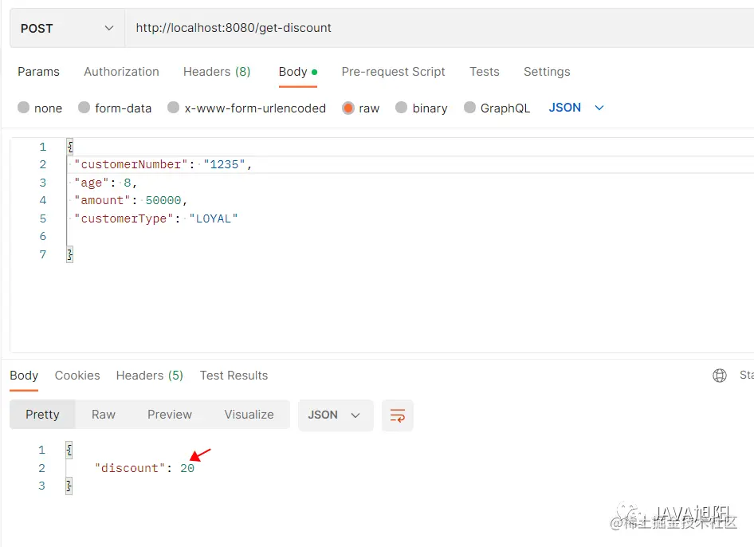Select the Visualize response view
Image resolution: width=754 pixels, height=547 pixels.
[249, 415]
